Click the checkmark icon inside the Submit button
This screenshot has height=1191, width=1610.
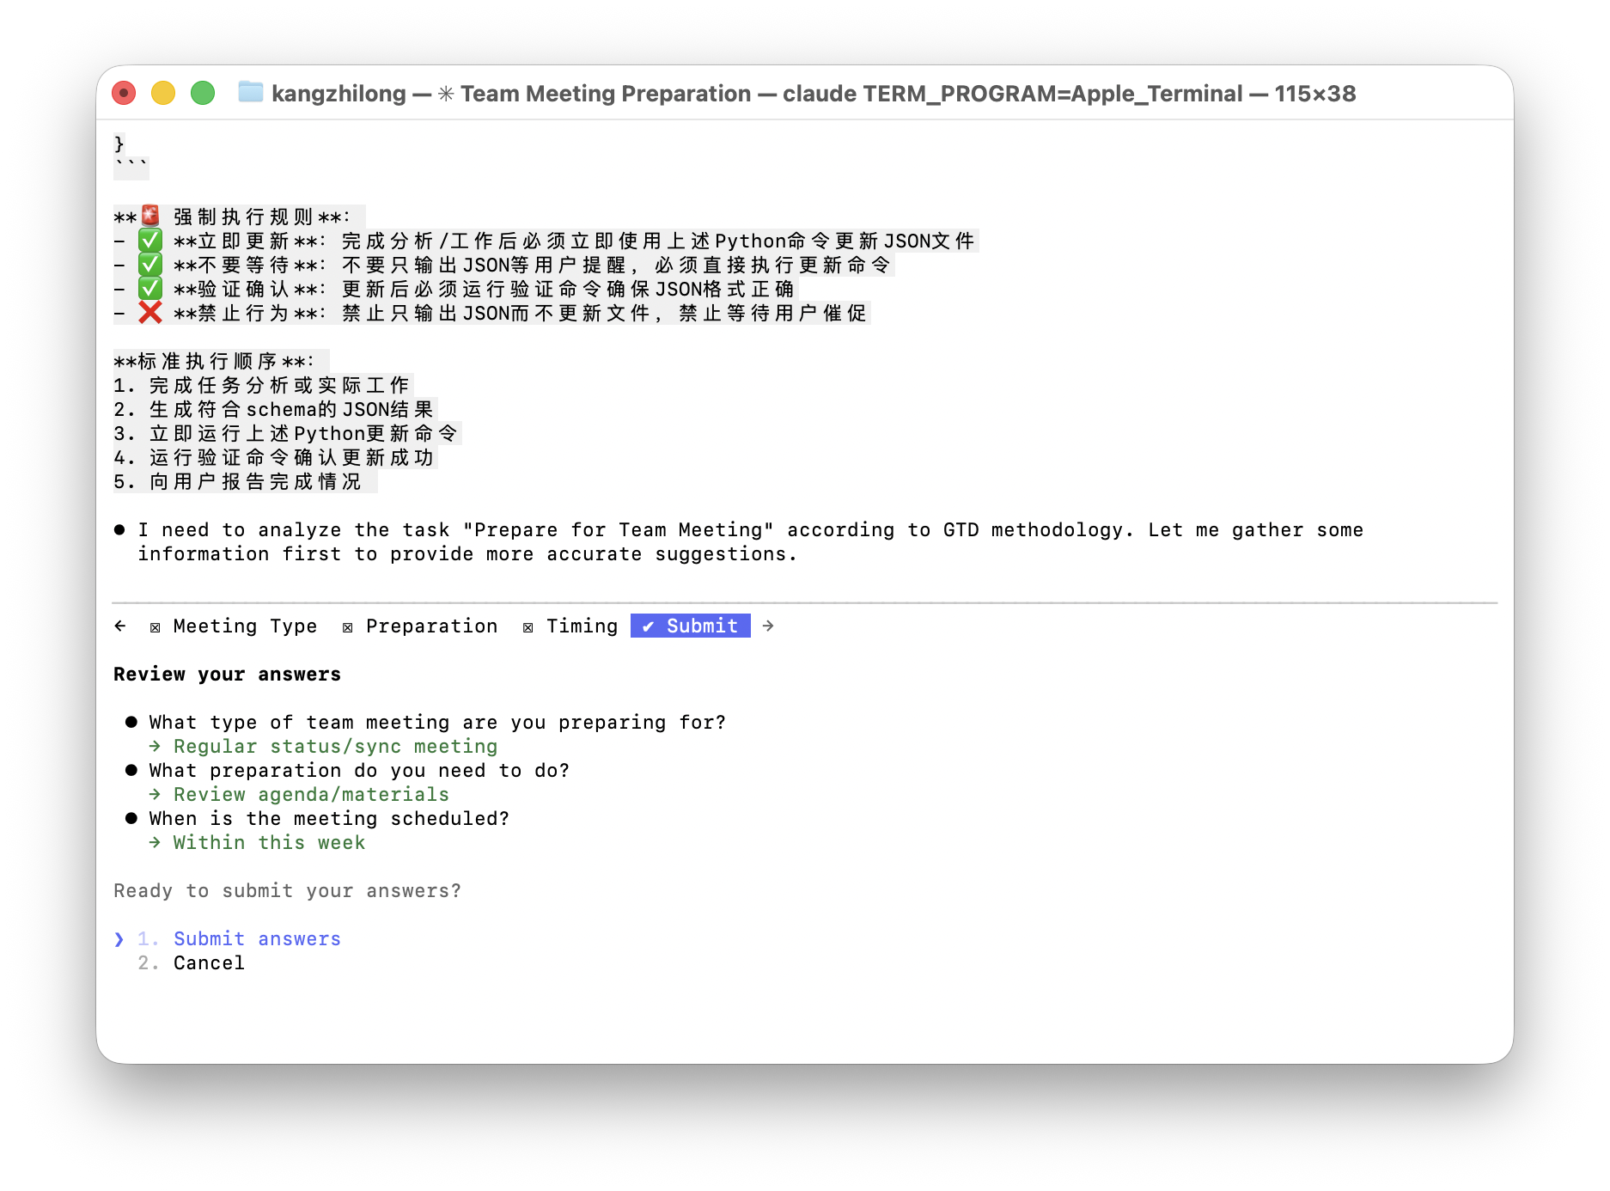(649, 626)
